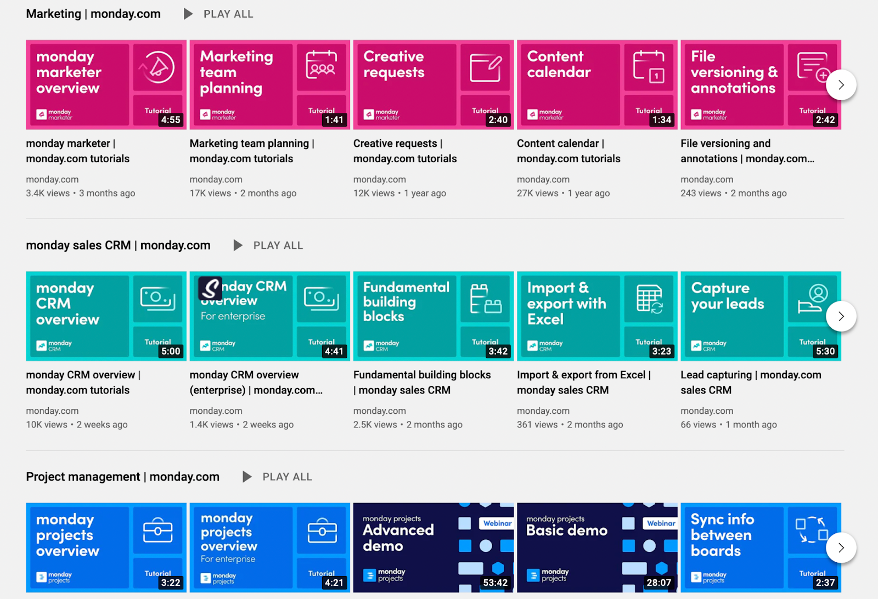This screenshot has height=599, width=878.
Task: Click the '27K views • 1 year ago' text
Action: [x=564, y=193]
